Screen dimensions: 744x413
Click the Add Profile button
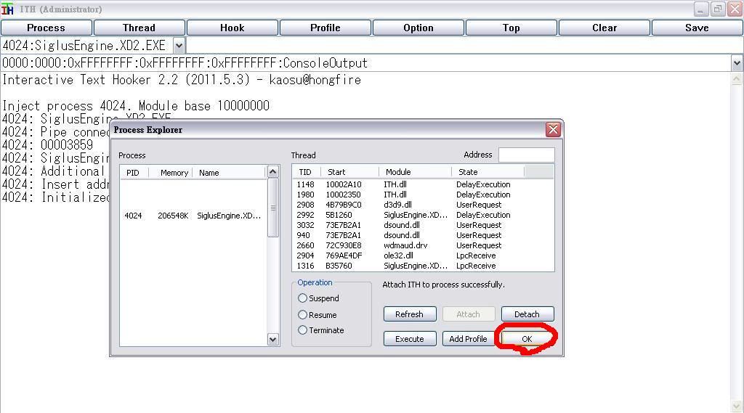pos(468,339)
